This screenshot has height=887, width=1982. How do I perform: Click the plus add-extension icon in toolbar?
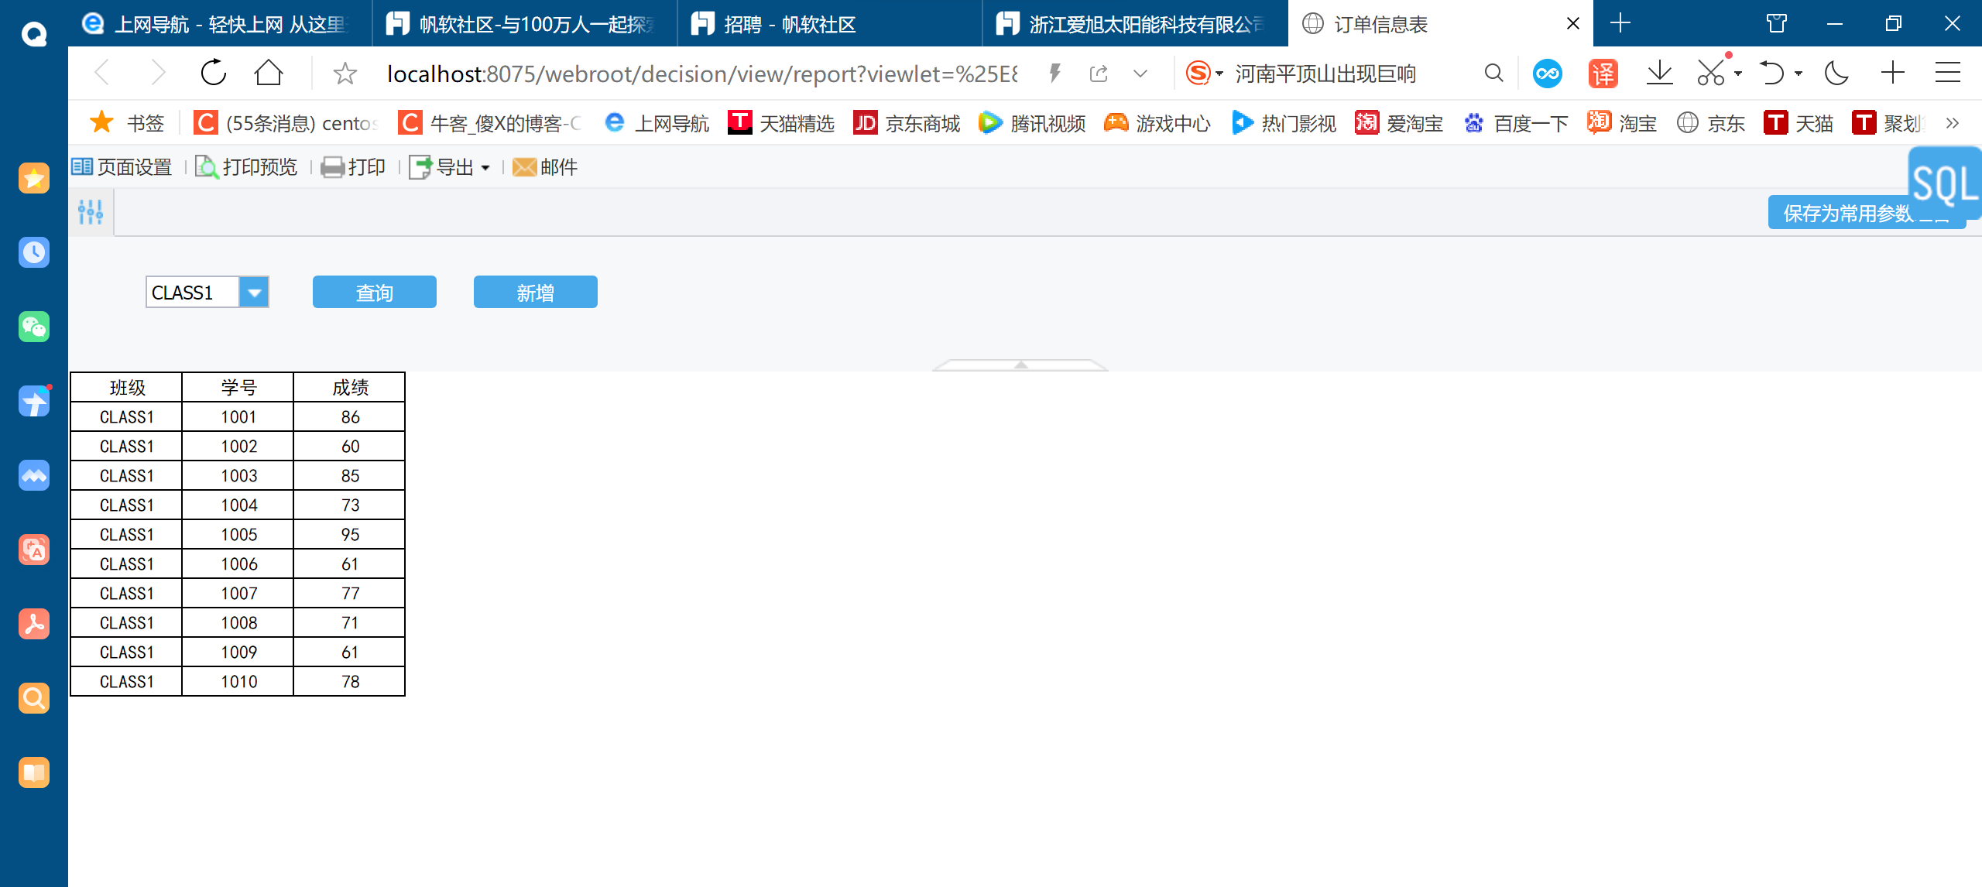tap(1892, 74)
